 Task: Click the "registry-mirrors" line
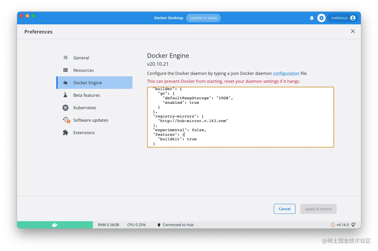click(x=178, y=116)
